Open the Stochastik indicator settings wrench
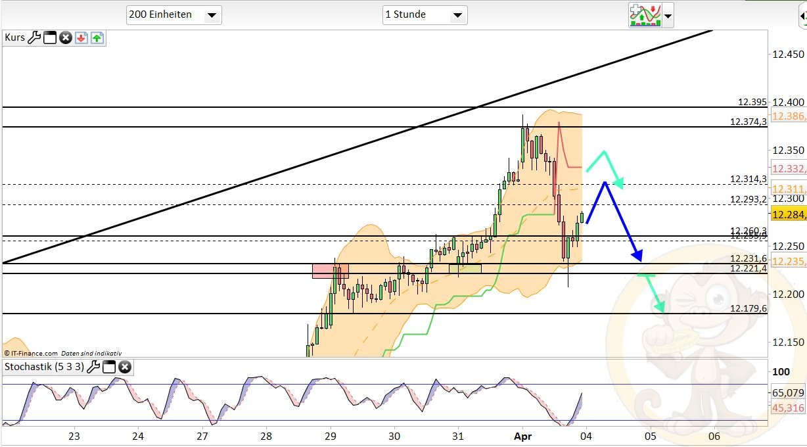This screenshot has height=447, width=807. click(93, 367)
